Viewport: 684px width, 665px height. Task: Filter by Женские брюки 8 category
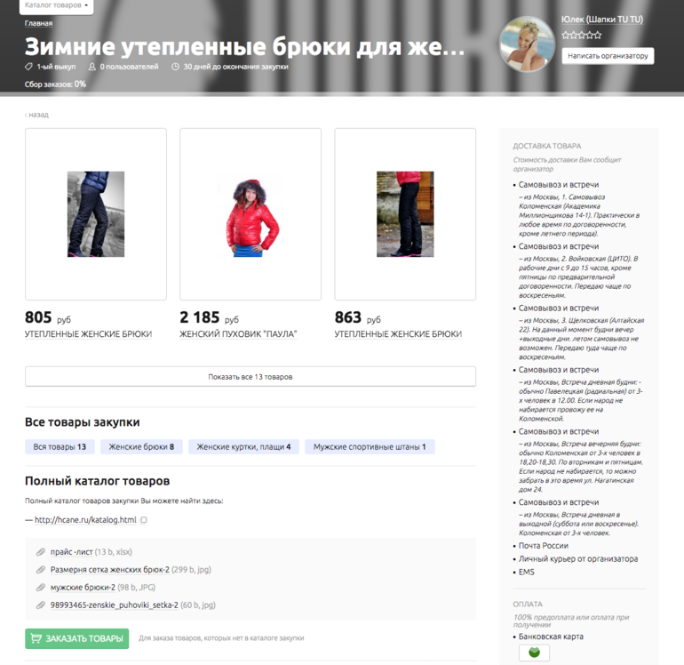[141, 446]
